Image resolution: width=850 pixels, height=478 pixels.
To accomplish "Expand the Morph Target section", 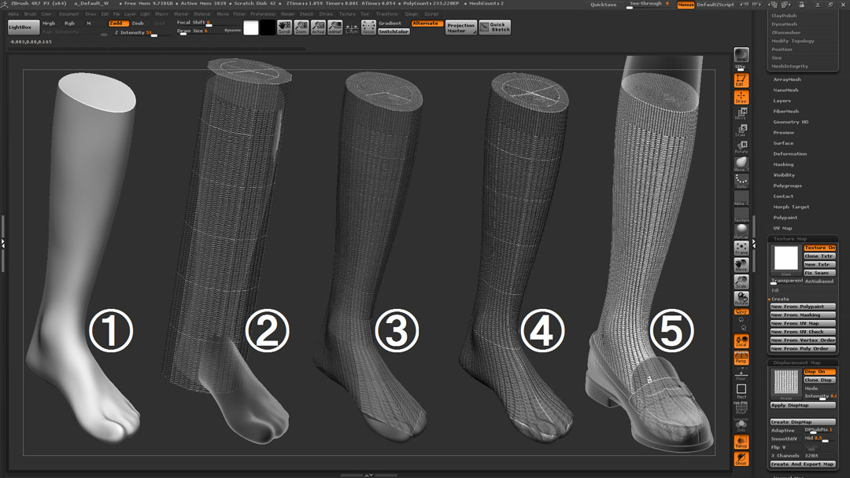I will (x=791, y=207).
